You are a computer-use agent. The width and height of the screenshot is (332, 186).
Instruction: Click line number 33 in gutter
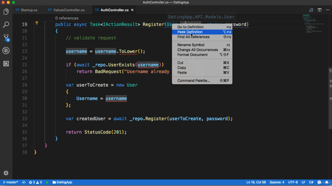[x=25, y=119]
